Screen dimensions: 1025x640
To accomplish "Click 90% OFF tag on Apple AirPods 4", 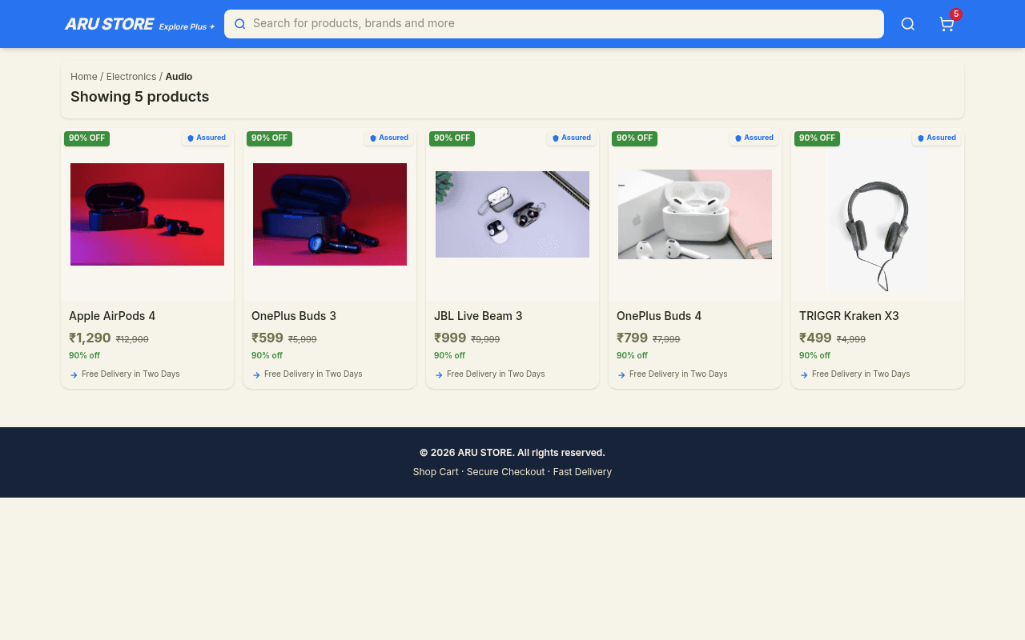I will click(86, 138).
